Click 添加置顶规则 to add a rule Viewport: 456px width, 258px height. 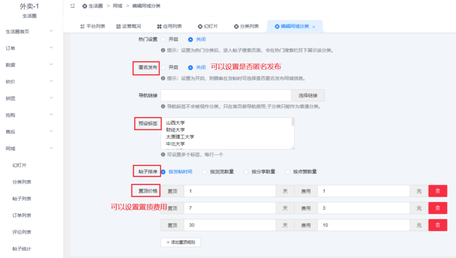[x=180, y=242]
